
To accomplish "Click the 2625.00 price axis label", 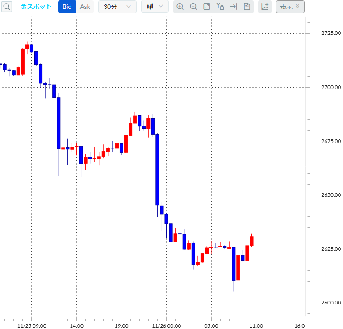I will [x=331, y=249].
